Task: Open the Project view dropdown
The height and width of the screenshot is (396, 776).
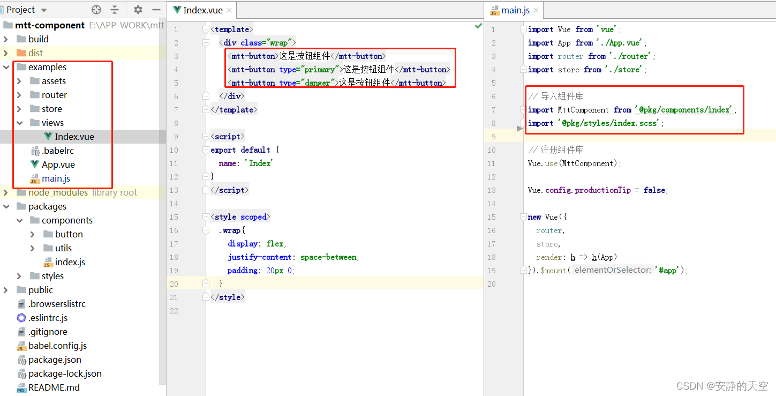Action: point(44,10)
